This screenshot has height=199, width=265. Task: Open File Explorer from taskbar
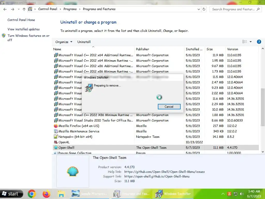point(61,194)
